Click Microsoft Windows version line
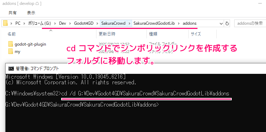The image size is (266, 132). click(66, 77)
